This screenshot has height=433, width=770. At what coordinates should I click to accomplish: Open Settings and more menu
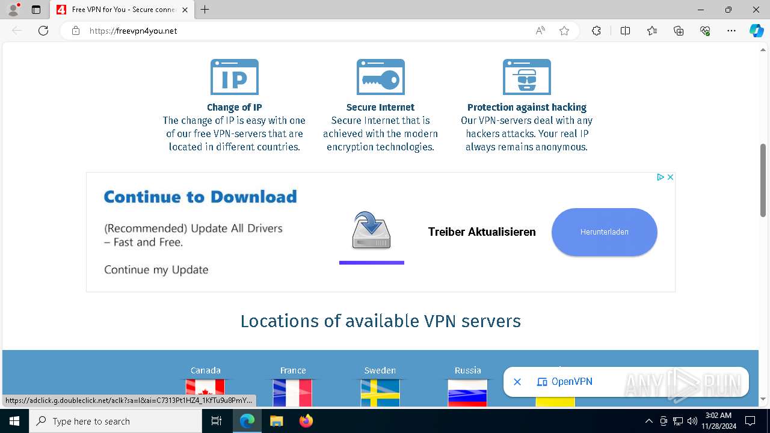[731, 31]
